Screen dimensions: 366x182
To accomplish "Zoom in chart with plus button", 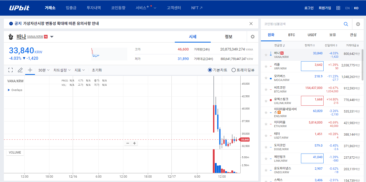I will [134, 143].
